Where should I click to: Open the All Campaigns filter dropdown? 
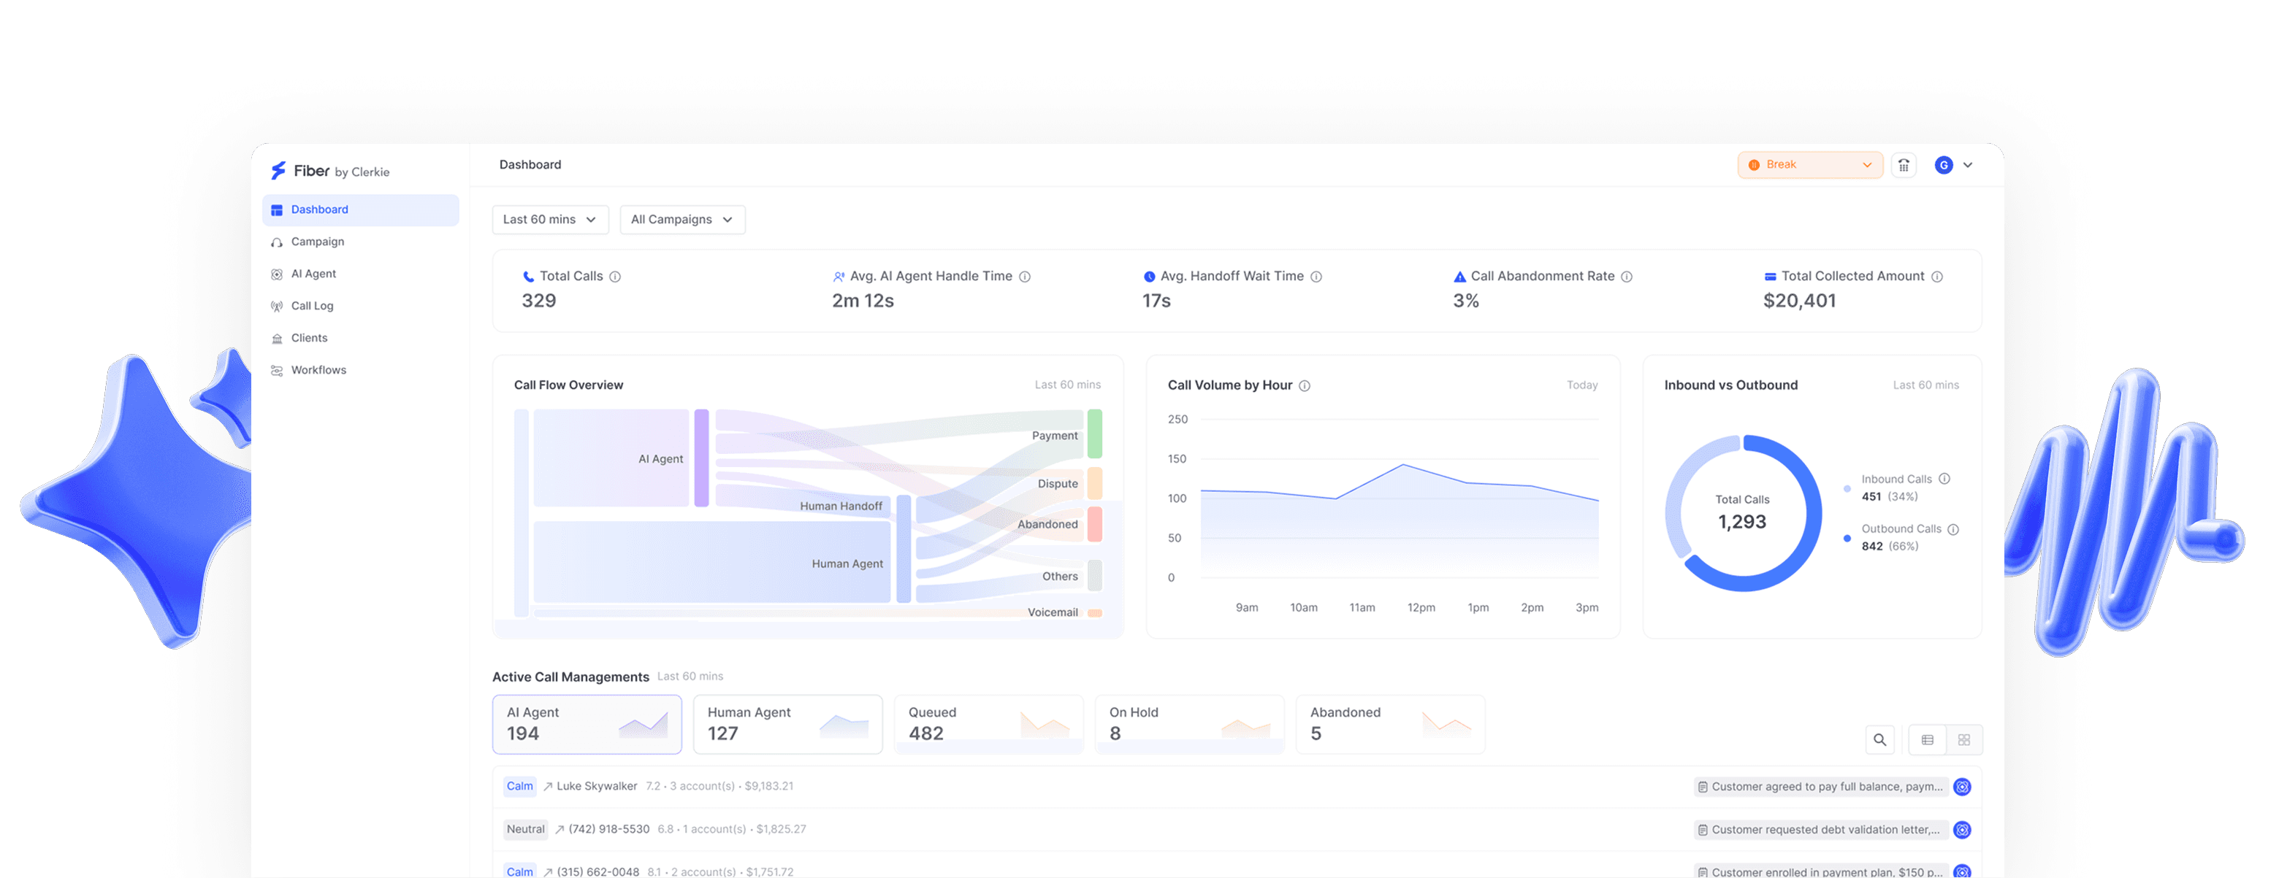click(682, 219)
